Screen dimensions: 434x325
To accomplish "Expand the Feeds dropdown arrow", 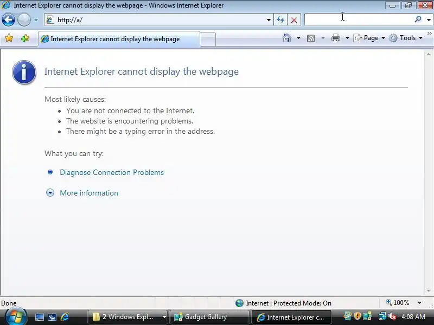I will click(323, 38).
